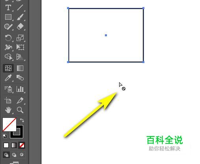Choose the Free Transform tool
This screenshot has height=164, width=200.
pos(20,47)
